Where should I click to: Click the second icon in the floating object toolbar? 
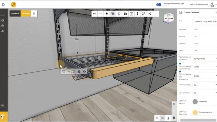(x=69, y=72)
